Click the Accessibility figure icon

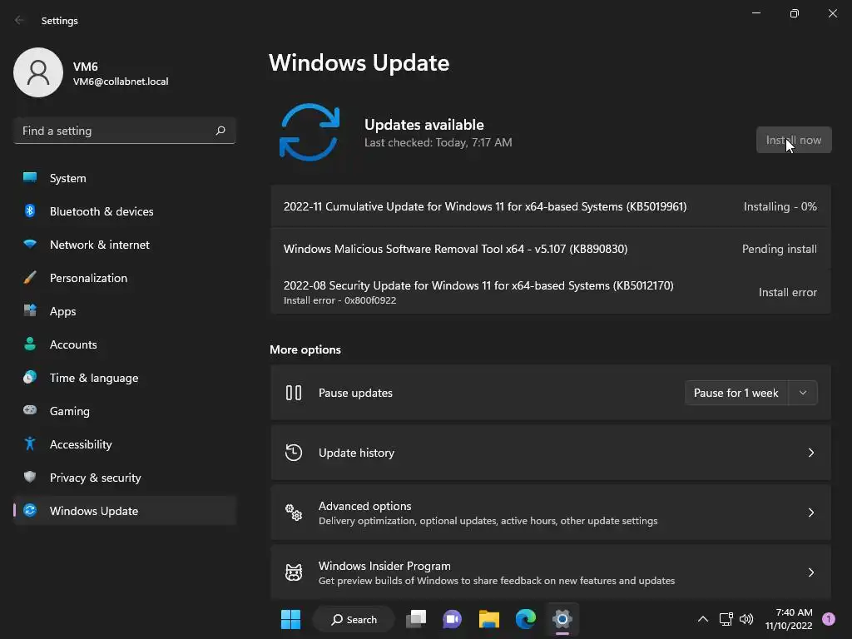point(30,444)
